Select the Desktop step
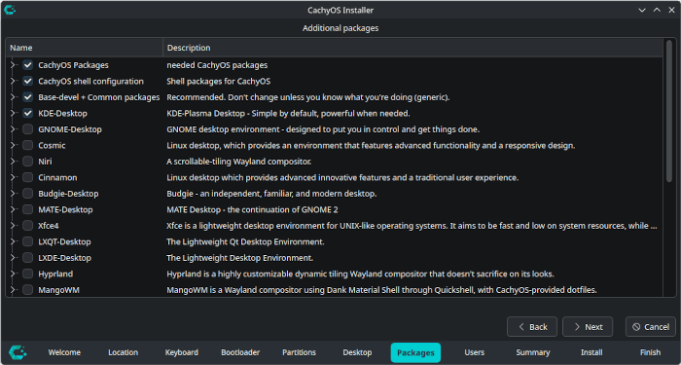Viewport: 681px width, 365px height. 357,352
